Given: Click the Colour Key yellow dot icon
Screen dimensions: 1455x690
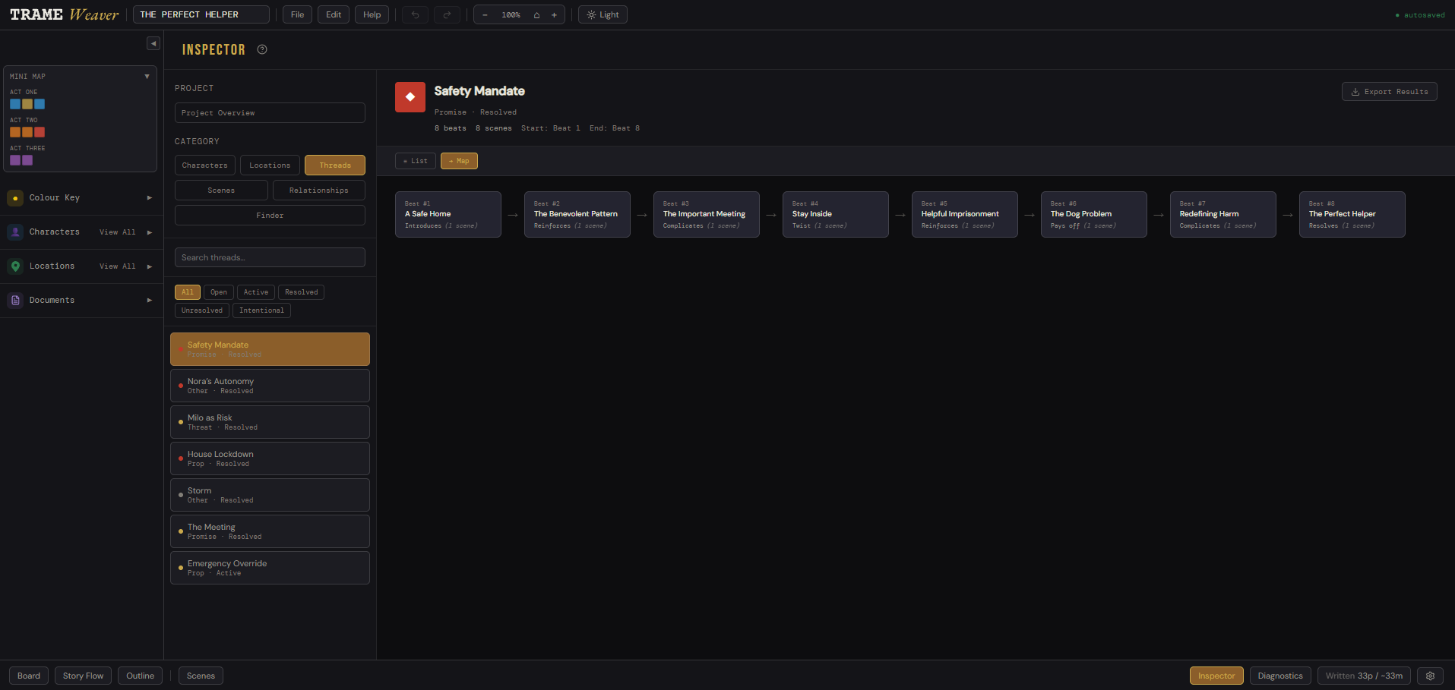Looking at the screenshot, I should coord(15,198).
